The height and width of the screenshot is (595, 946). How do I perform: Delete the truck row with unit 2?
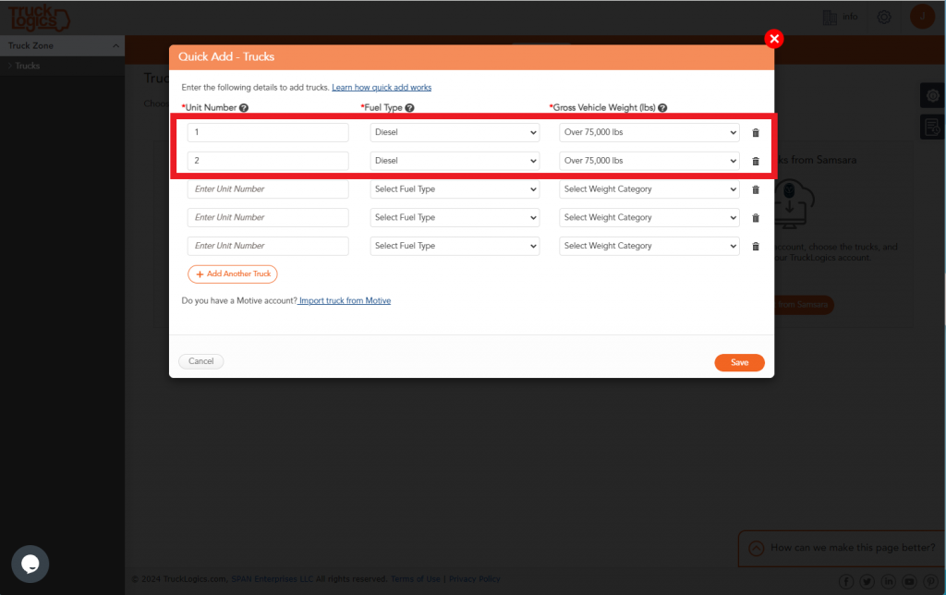pos(756,161)
